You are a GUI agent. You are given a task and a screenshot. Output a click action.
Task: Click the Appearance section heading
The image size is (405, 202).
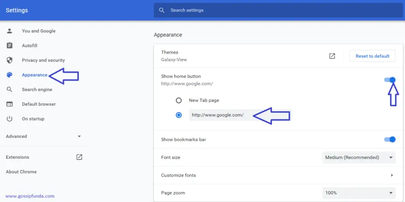point(168,35)
